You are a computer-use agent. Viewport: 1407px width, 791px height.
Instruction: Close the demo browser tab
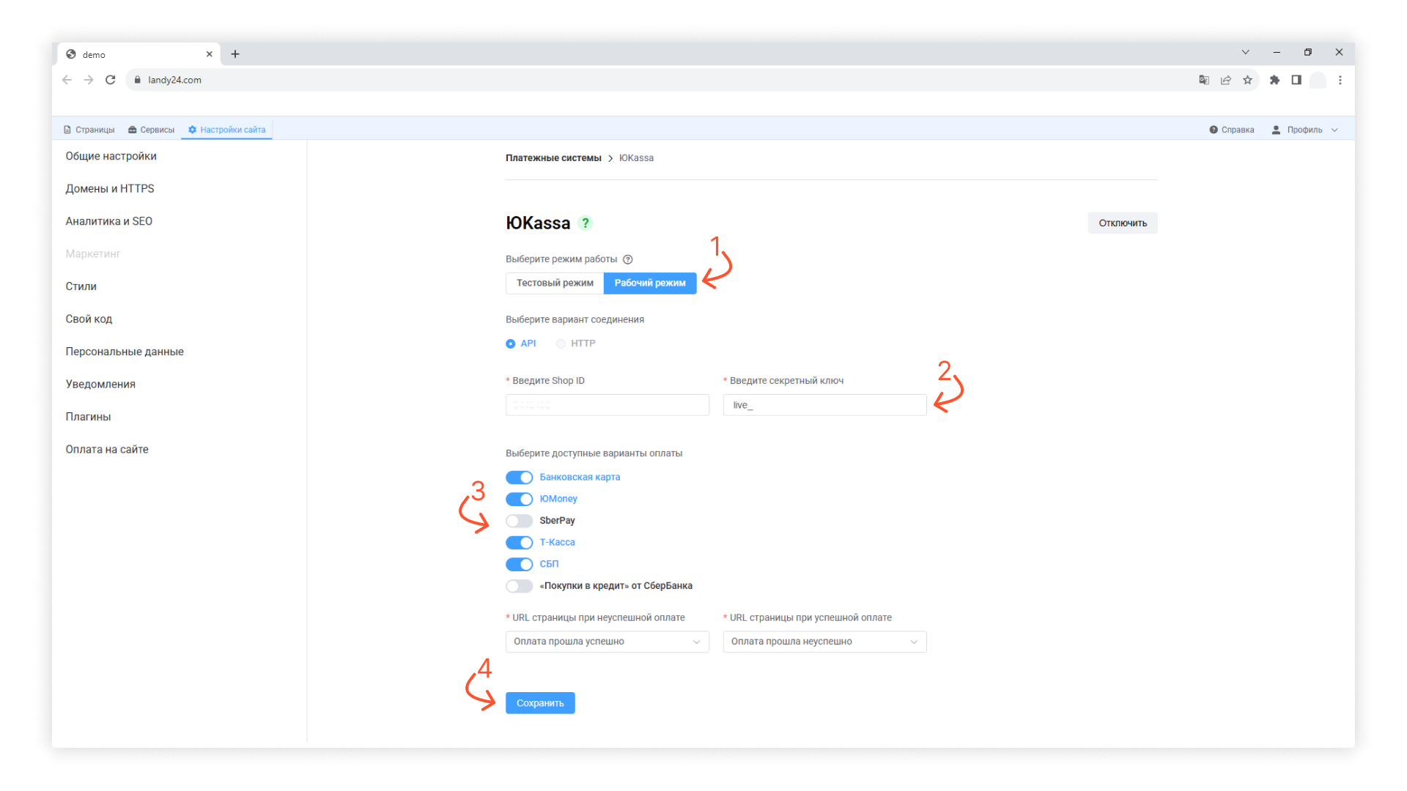209,54
